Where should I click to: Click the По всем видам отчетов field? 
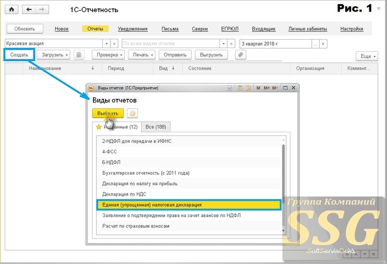point(171,44)
